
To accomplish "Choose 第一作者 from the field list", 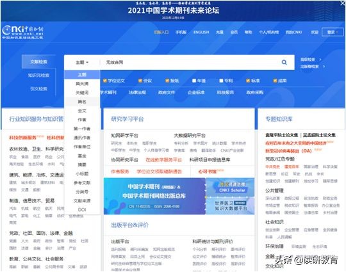I will tap(82, 129).
